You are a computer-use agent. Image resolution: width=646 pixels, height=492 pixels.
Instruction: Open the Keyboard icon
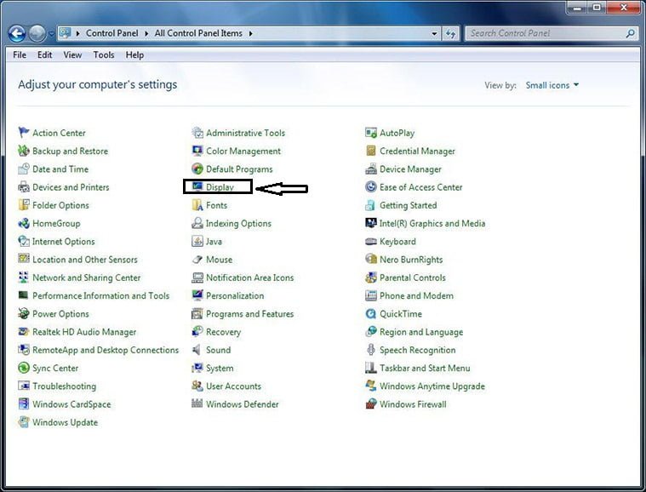click(371, 241)
